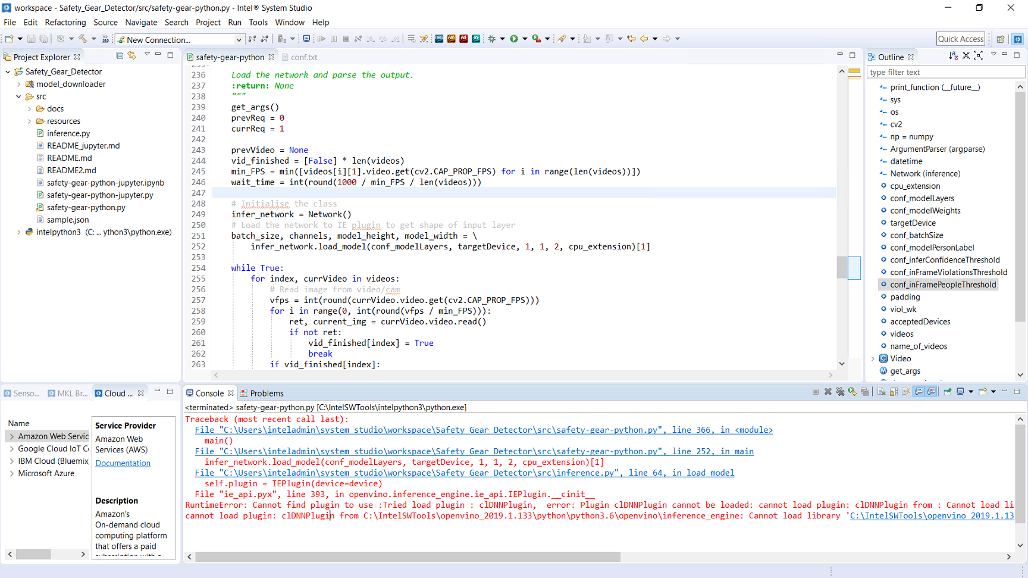Open the Run dropdown arrow
1028x578 pixels.
[525, 39]
